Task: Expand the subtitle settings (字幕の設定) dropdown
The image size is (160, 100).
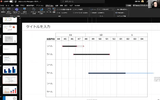Action: 124,13
